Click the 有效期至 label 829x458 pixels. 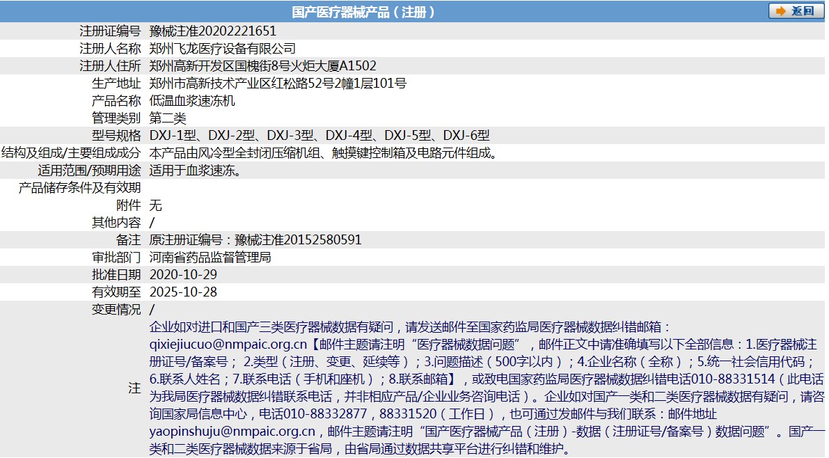click(116, 292)
